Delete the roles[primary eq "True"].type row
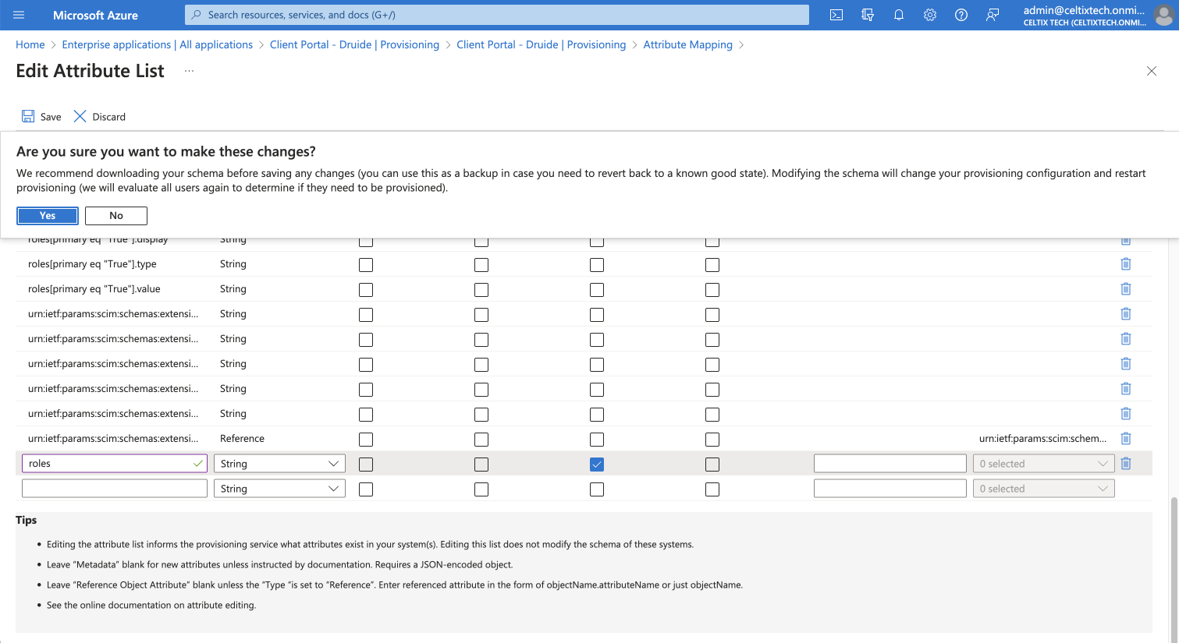The image size is (1179, 643). click(x=1126, y=264)
